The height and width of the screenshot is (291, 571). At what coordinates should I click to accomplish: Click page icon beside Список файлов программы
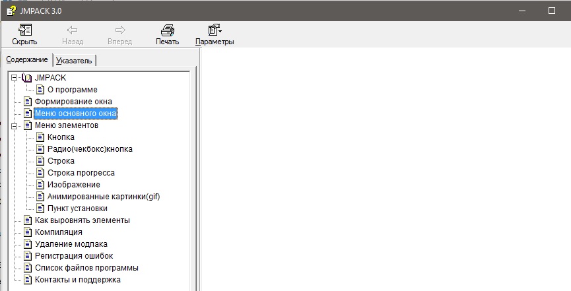28,268
